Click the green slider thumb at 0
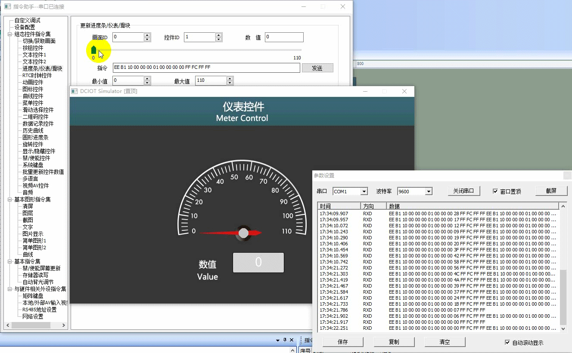 (94, 50)
